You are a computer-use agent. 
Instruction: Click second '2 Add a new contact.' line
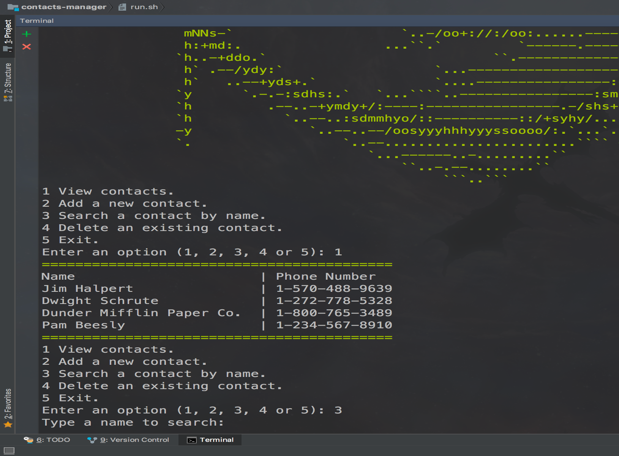[125, 362]
